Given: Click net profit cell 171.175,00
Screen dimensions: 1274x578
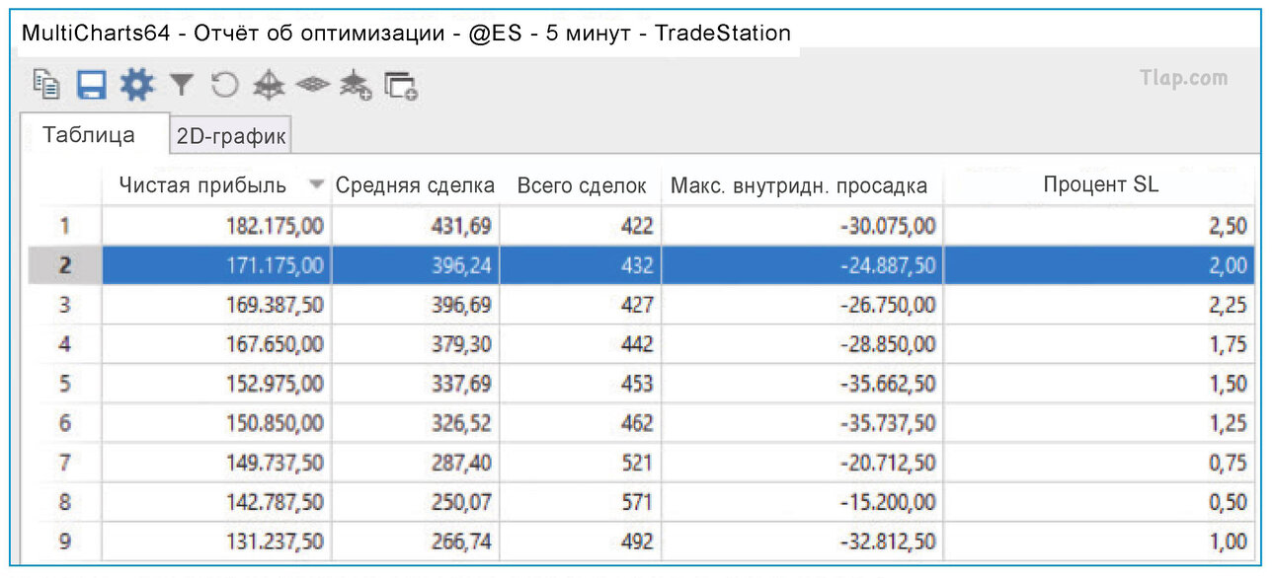Looking at the screenshot, I should pyautogui.click(x=216, y=265).
